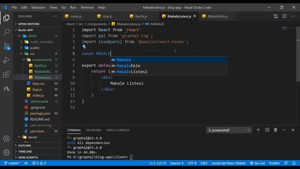Select MakaleListesi autocomplete suggestion
This screenshot has width=300, height=169.
pyautogui.click(x=169, y=72)
